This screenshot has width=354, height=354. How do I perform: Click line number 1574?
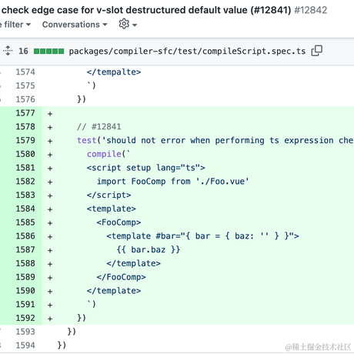[25, 72]
